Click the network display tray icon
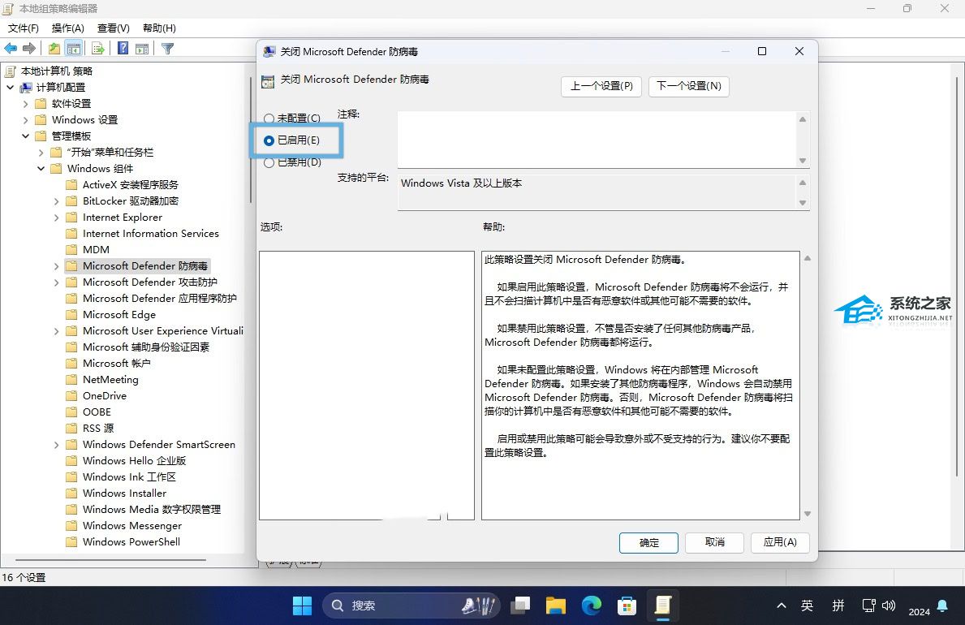The image size is (965, 625). point(868,606)
